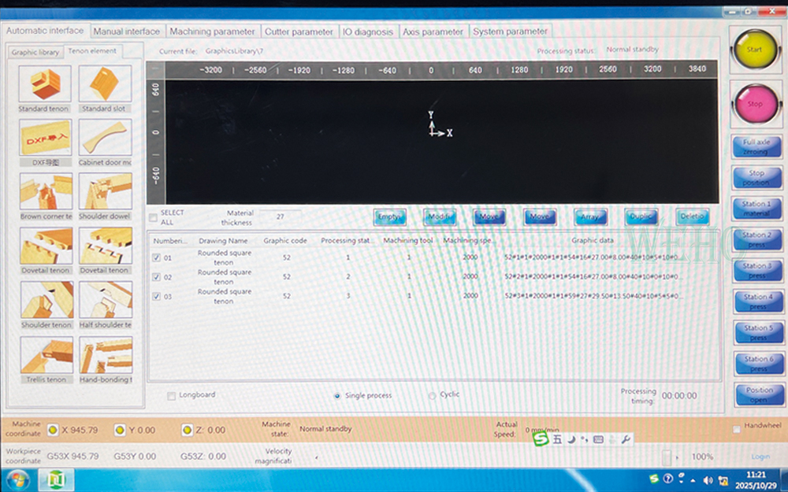788x492 pixels.
Task: Open the DXF import icon
Action: (45, 138)
